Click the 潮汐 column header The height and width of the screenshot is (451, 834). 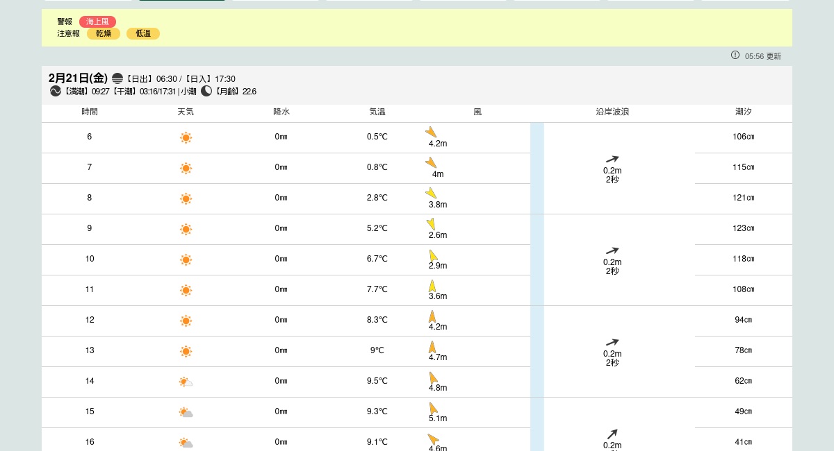click(x=743, y=112)
